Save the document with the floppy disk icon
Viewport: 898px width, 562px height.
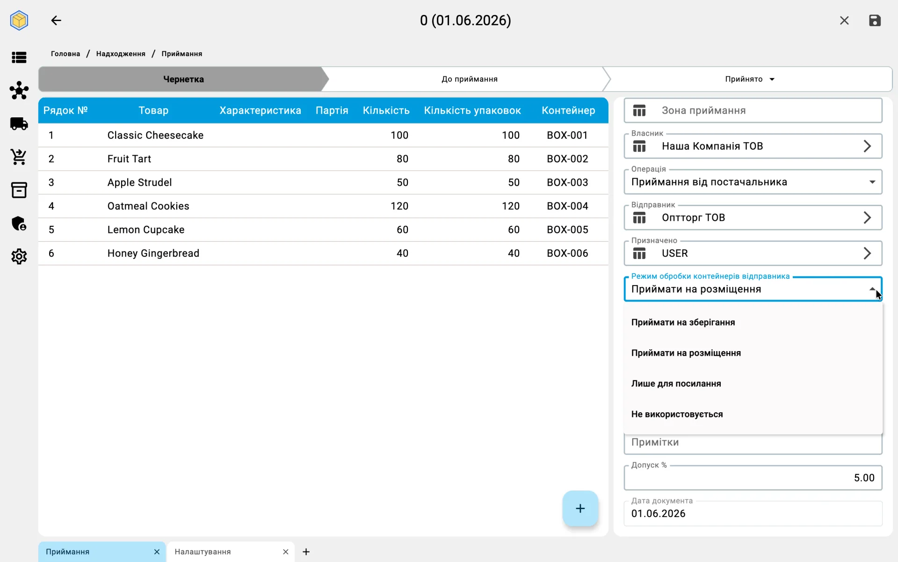(875, 21)
